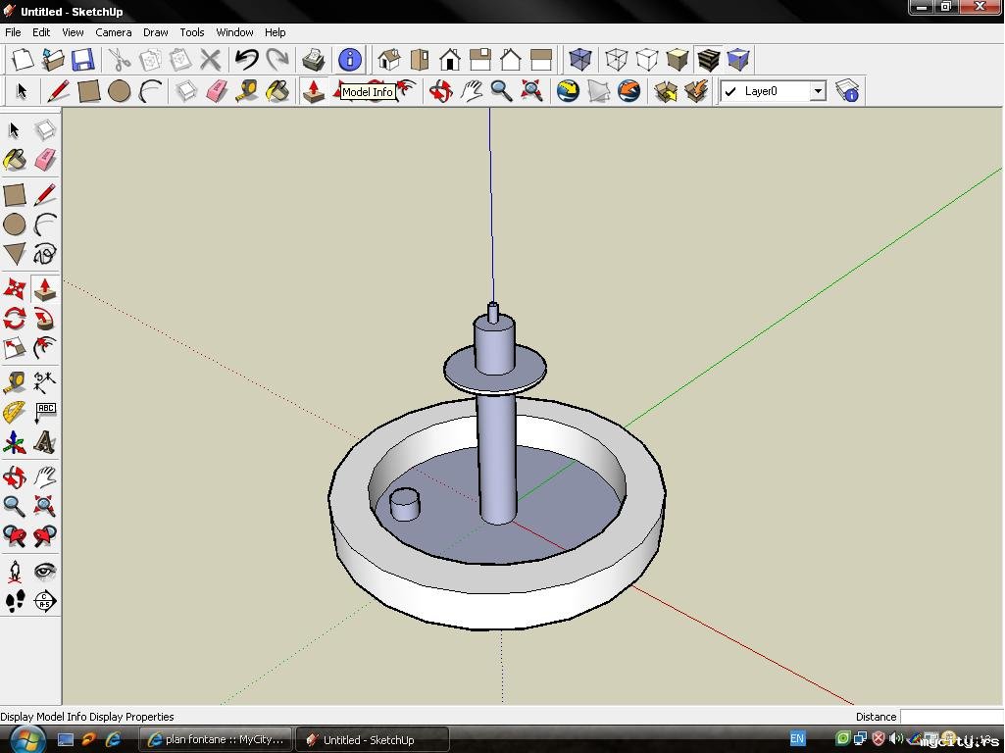Choose the 3D Text tool

point(44,442)
